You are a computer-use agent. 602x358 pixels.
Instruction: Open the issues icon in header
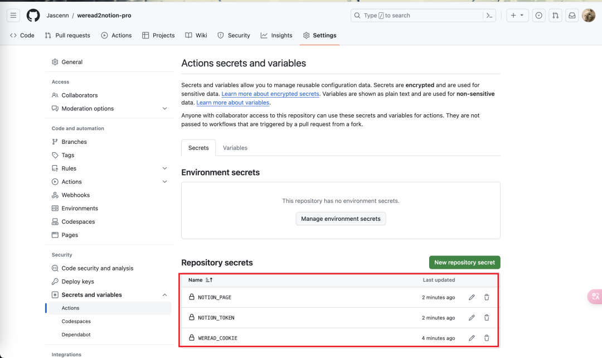click(x=538, y=16)
